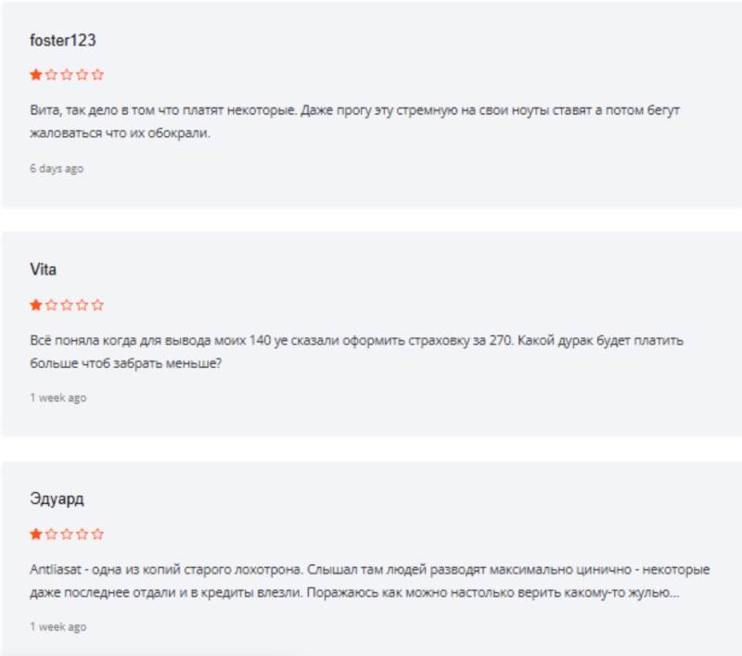Click the filled red star in foster123's review

tap(36, 75)
